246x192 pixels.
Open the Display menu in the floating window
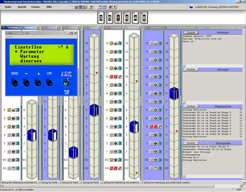click(x=10, y=37)
